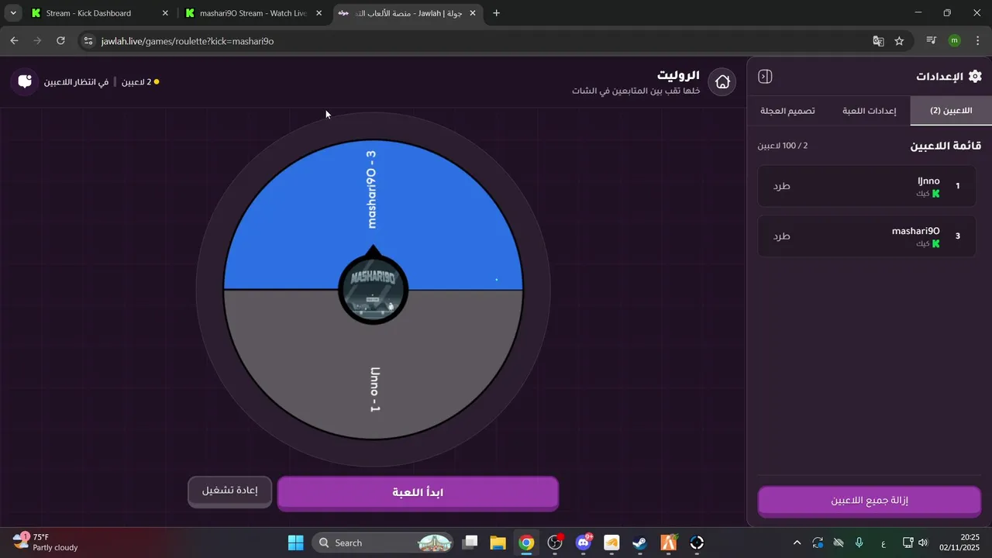Image resolution: width=992 pixels, height=558 pixels.
Task: Open the Windows Start menu
Action: tap(296, 542)
